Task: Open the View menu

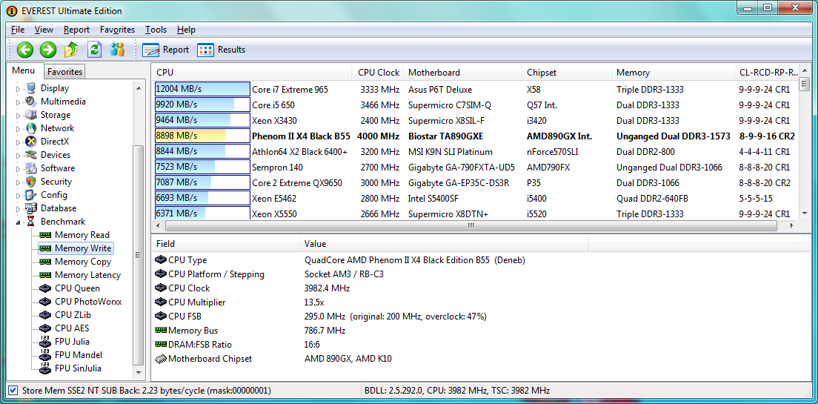Action: point(44,30)
